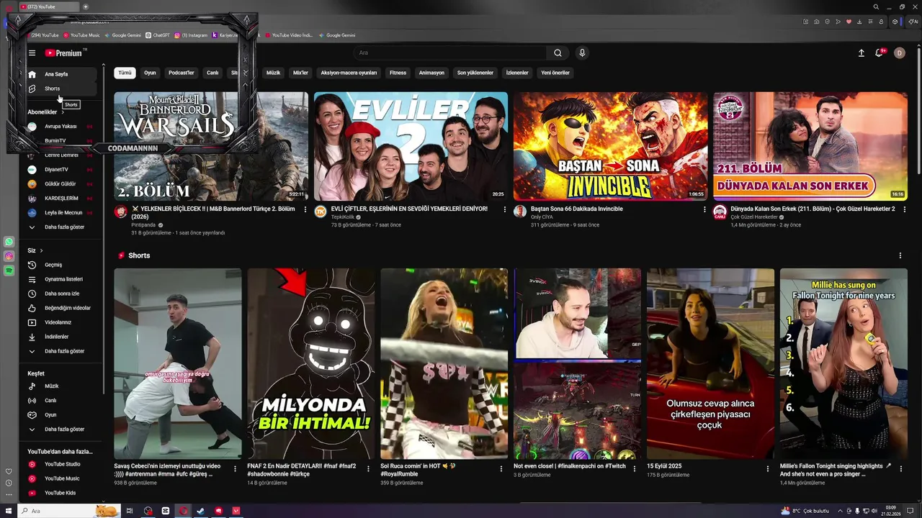
Task: Open the Bannerlord War Sails video thumbnail
Action: (x=211, y=146)
